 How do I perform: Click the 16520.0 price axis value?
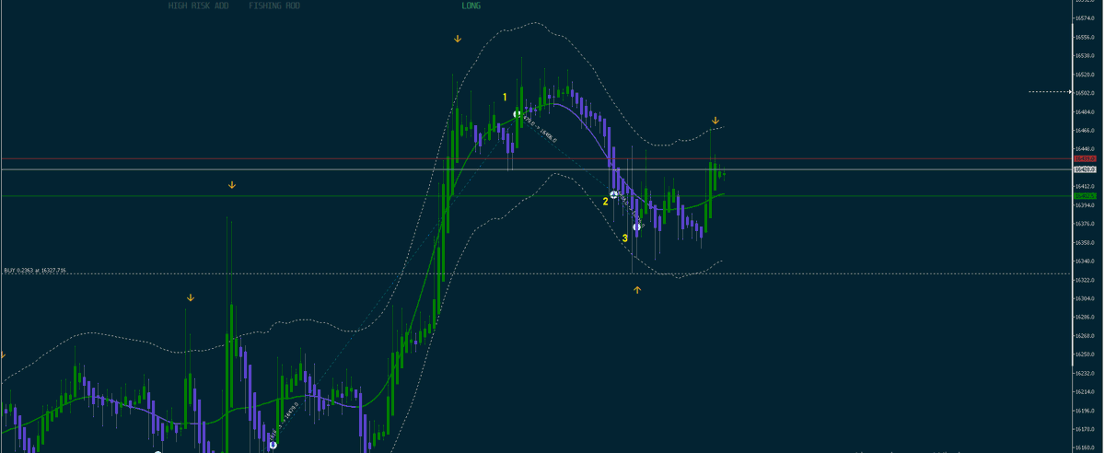coord(1084,75)
